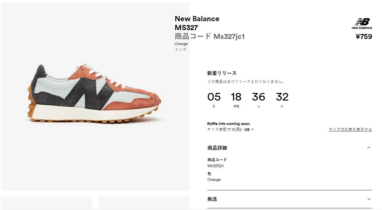Click the ¥759 price label

364,37
